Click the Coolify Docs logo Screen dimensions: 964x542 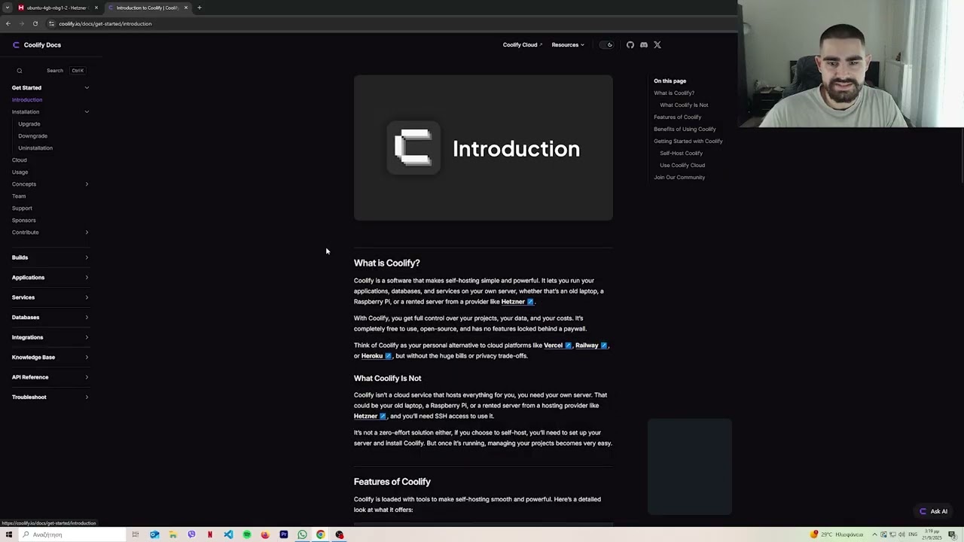[x=36, y=45]
